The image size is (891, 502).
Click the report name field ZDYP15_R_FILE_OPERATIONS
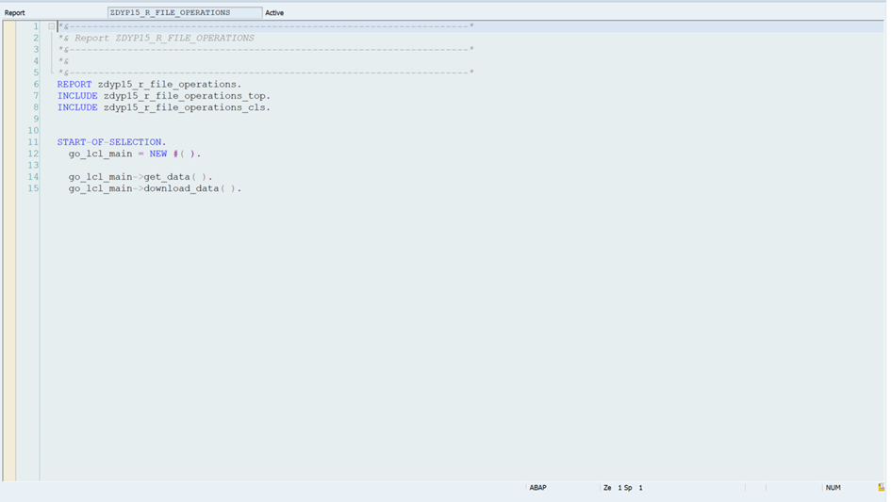tap(184, 13)
